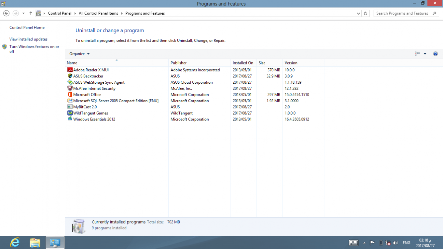The width and height of the screenshot is (443, 249).
Task: Open File Explorer from the taskbar
Action: (x=35, y=243)
